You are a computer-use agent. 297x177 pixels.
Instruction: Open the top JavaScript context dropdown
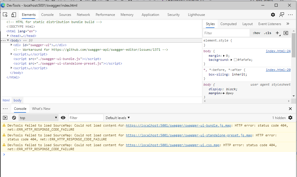[38, 118]
